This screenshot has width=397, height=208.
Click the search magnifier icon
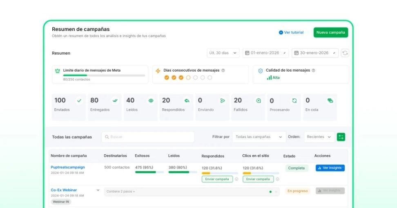pyautogui.click(x=107, y=137)
